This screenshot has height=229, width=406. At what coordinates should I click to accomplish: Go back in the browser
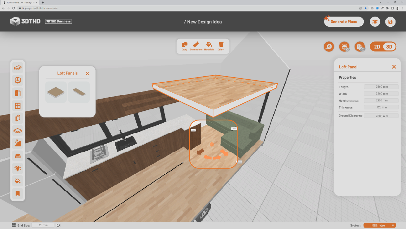(3, 8)
